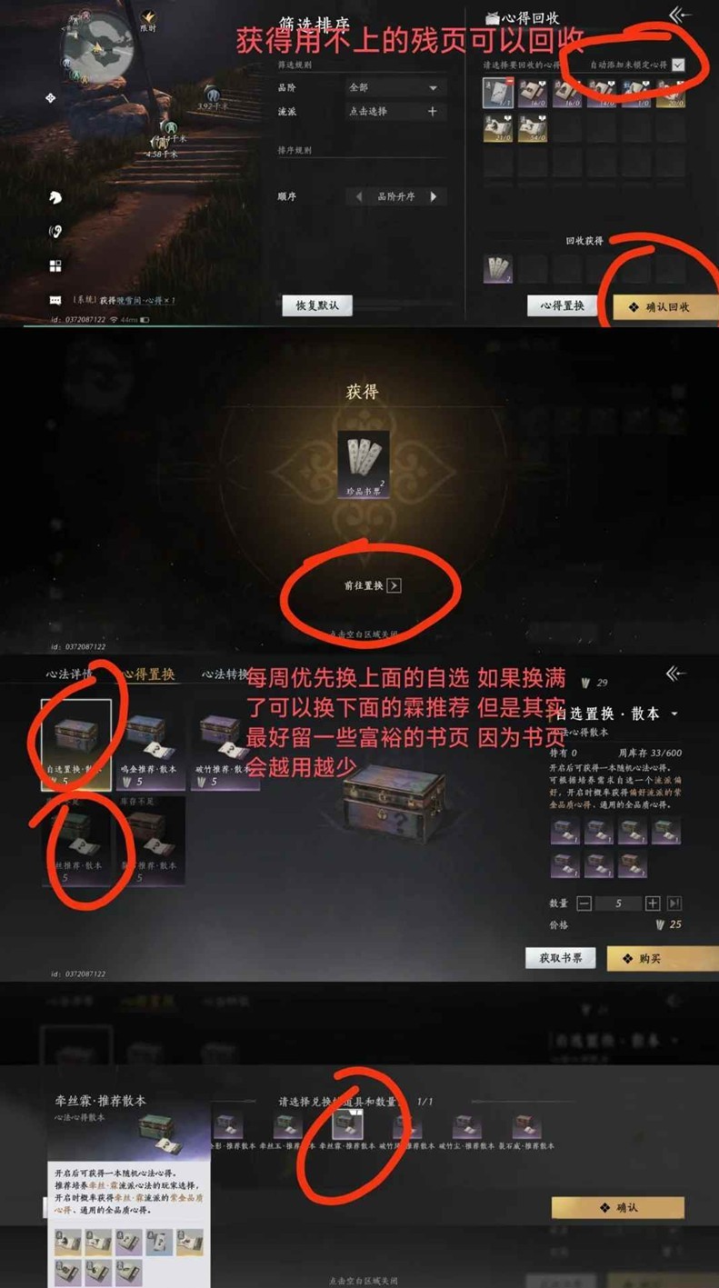Toggle 自动添加未锁定心得 checkbox

pyautogui.click(x=678, y=65)
